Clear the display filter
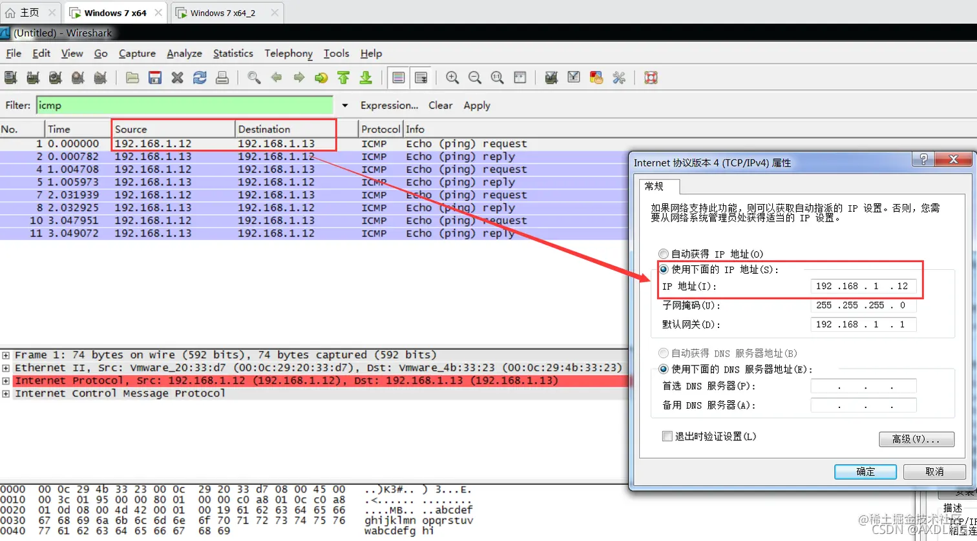 (x=441, y=105)
